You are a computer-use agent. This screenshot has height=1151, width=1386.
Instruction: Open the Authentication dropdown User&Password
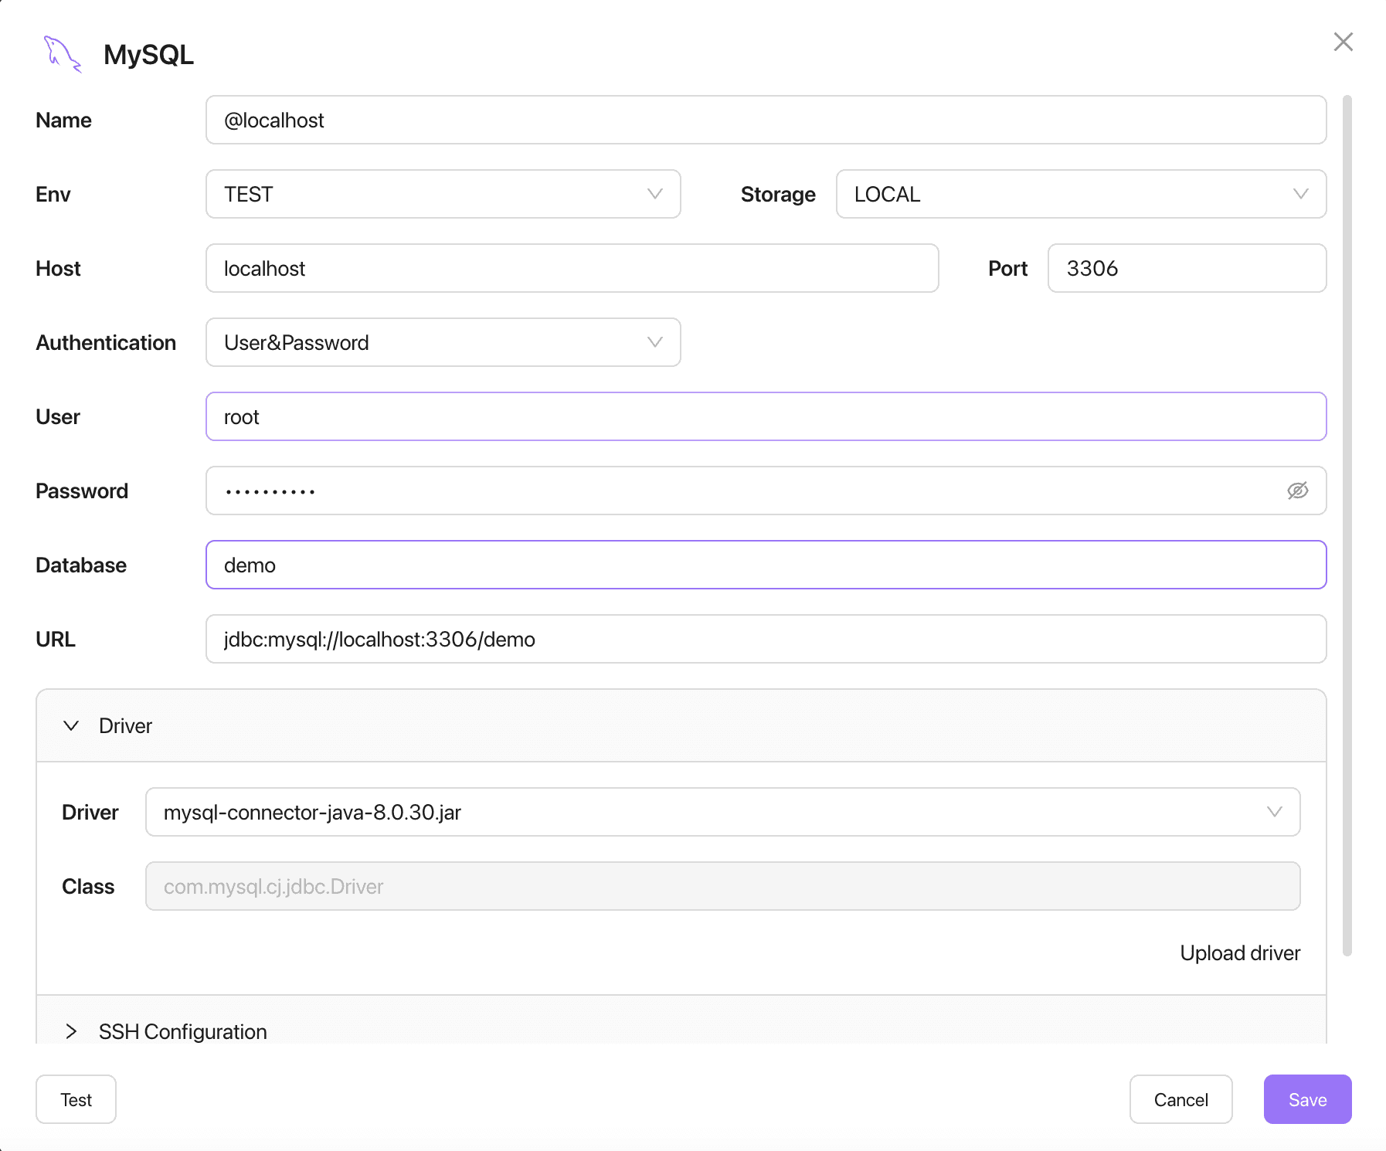(x=443, y=342)
